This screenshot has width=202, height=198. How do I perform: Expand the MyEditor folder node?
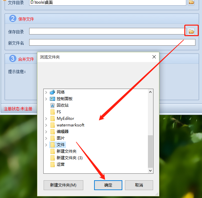(x=46, y=119)
